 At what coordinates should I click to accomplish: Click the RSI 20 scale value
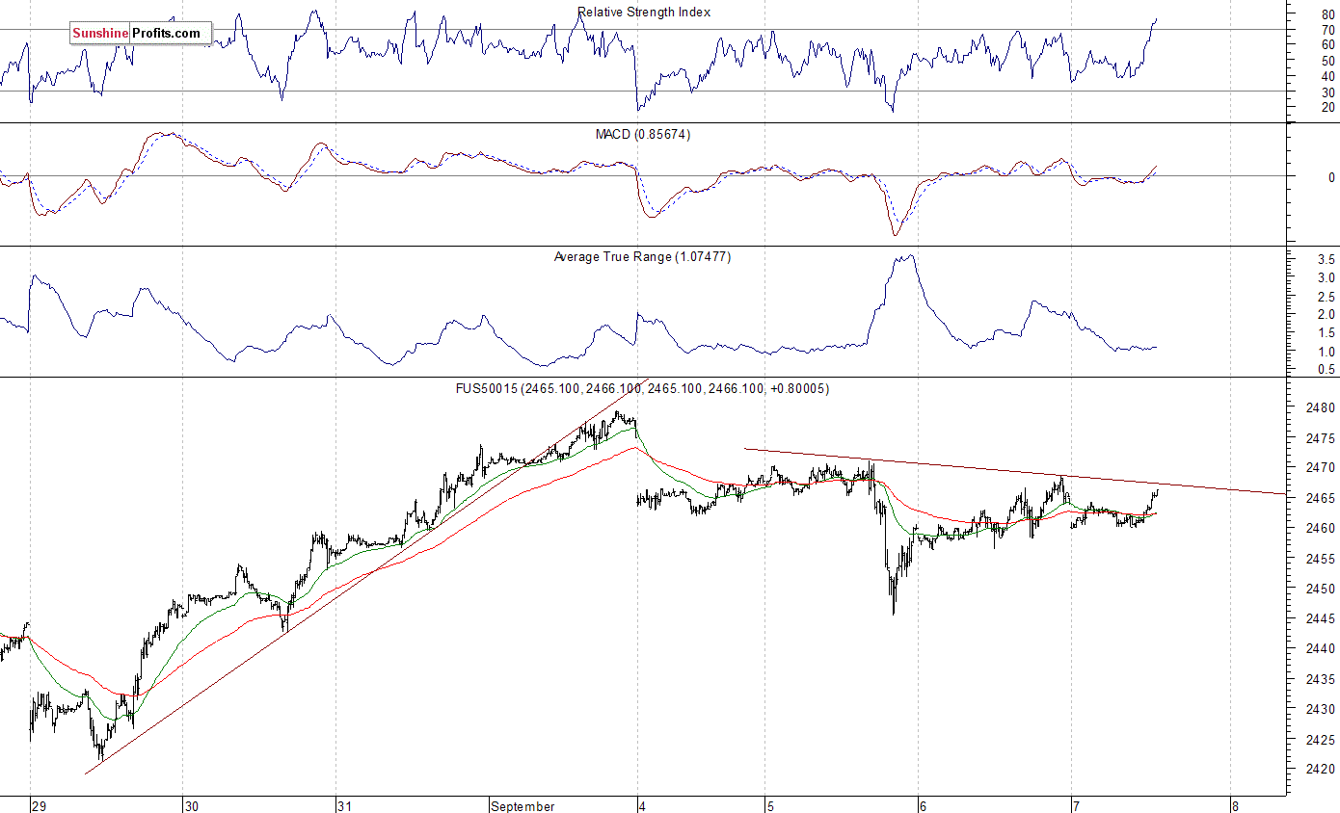coord(1328,107)
